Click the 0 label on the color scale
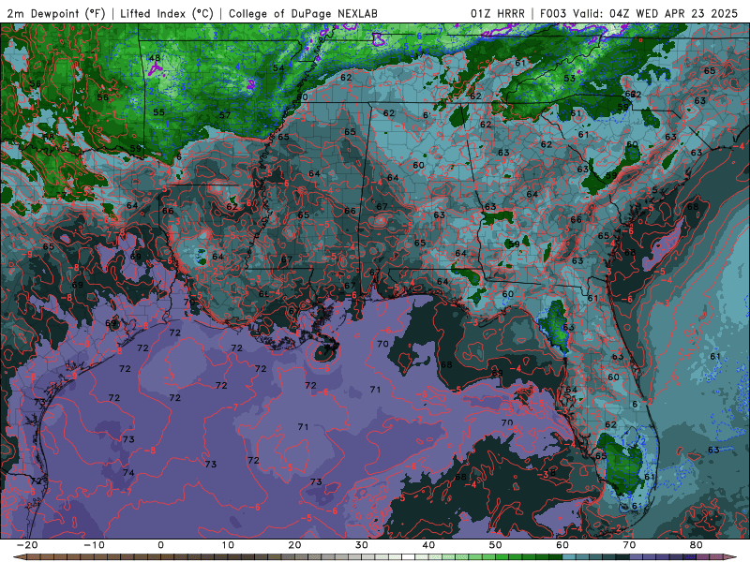The height and width of the screenshot is (562, 750). click(160, 545)
